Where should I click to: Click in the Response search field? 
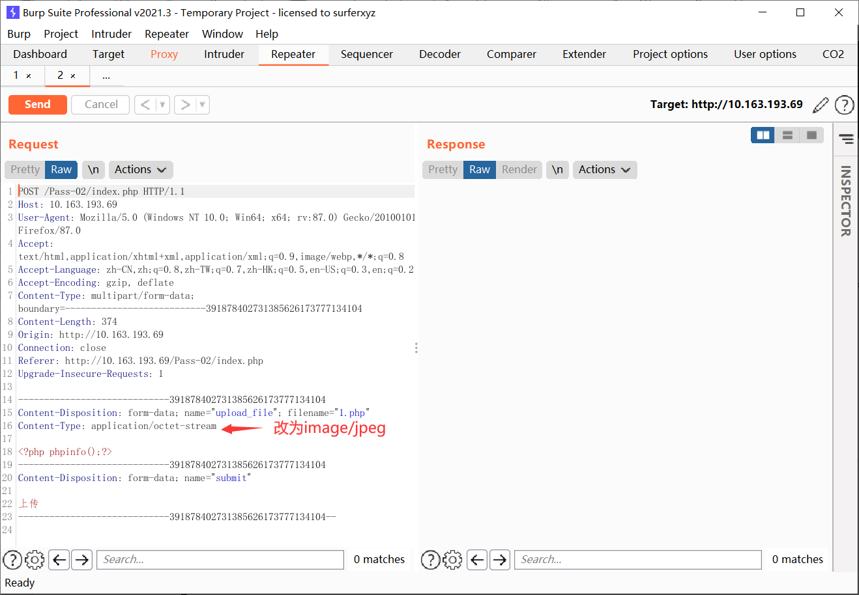638,559
